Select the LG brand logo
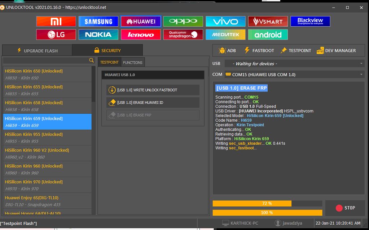Image resolution: width=369 pixels, height=230 pixels. click(x=56, y=35)
